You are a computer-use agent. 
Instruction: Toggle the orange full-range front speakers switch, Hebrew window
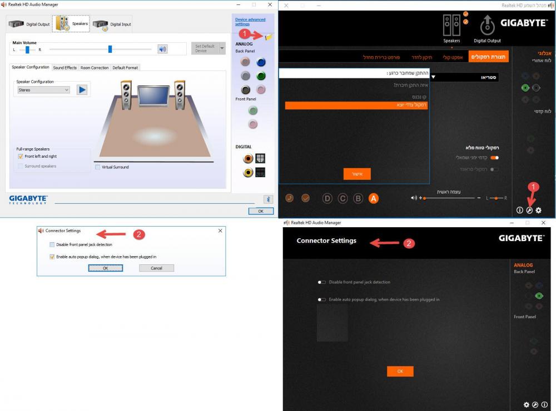tap(495, 158)
